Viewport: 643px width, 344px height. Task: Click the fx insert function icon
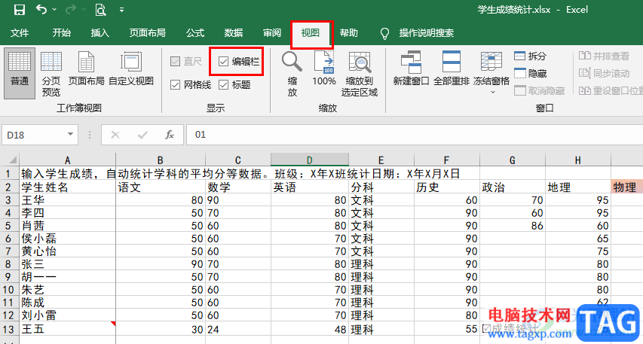click(170, 135)
